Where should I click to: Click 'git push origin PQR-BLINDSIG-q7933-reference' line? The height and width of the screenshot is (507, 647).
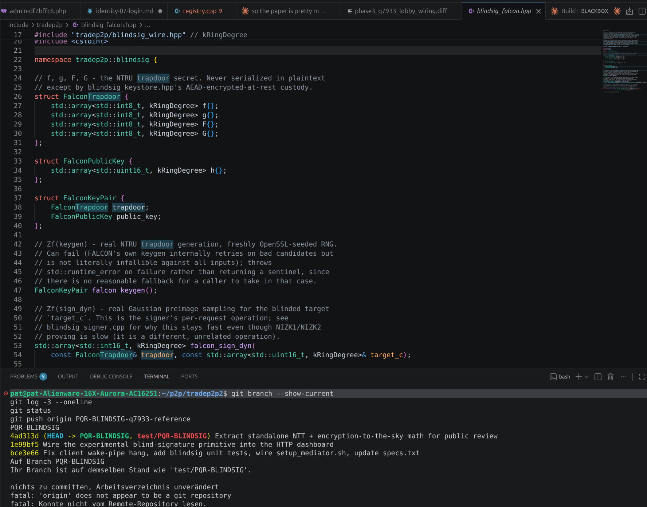tap(100, 419)
